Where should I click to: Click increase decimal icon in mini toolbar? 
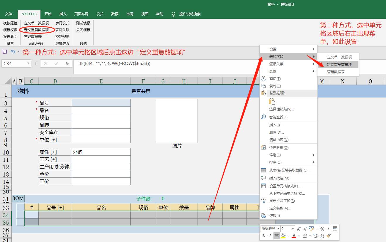(x=315, y=236)
